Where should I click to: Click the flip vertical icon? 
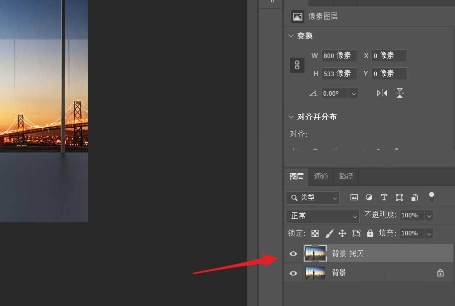pos(399,93)
